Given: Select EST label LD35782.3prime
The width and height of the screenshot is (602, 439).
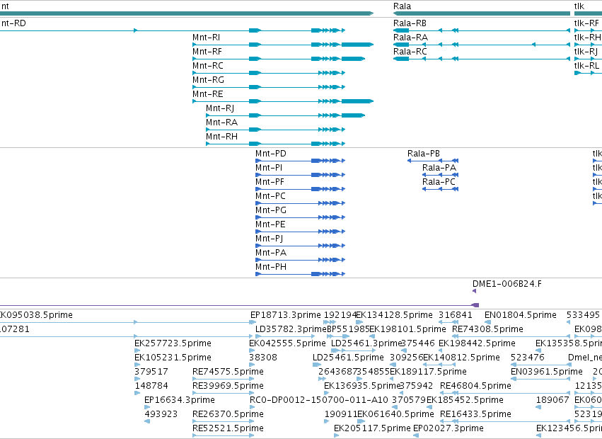Looking at the screenshot, I should coord(291,329).
